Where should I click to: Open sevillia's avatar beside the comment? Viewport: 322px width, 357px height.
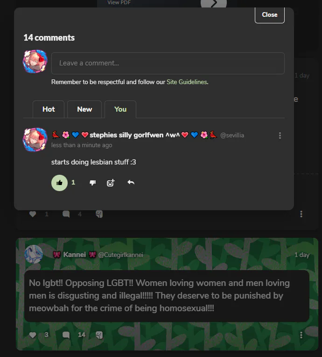[35, 139]
